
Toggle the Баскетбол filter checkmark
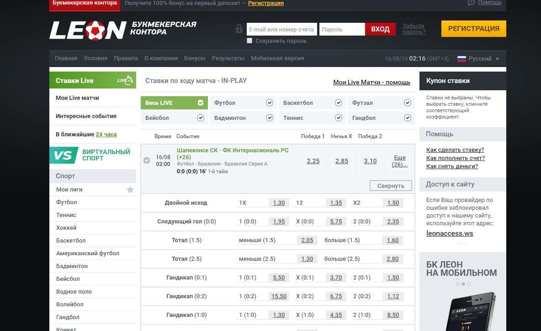[339, 103]
